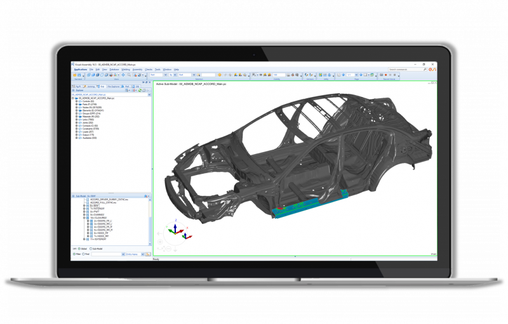The image size is (508, 324).
Task: Click the magnifier zoom icon in Views toolbar
Action: point(129,75)
